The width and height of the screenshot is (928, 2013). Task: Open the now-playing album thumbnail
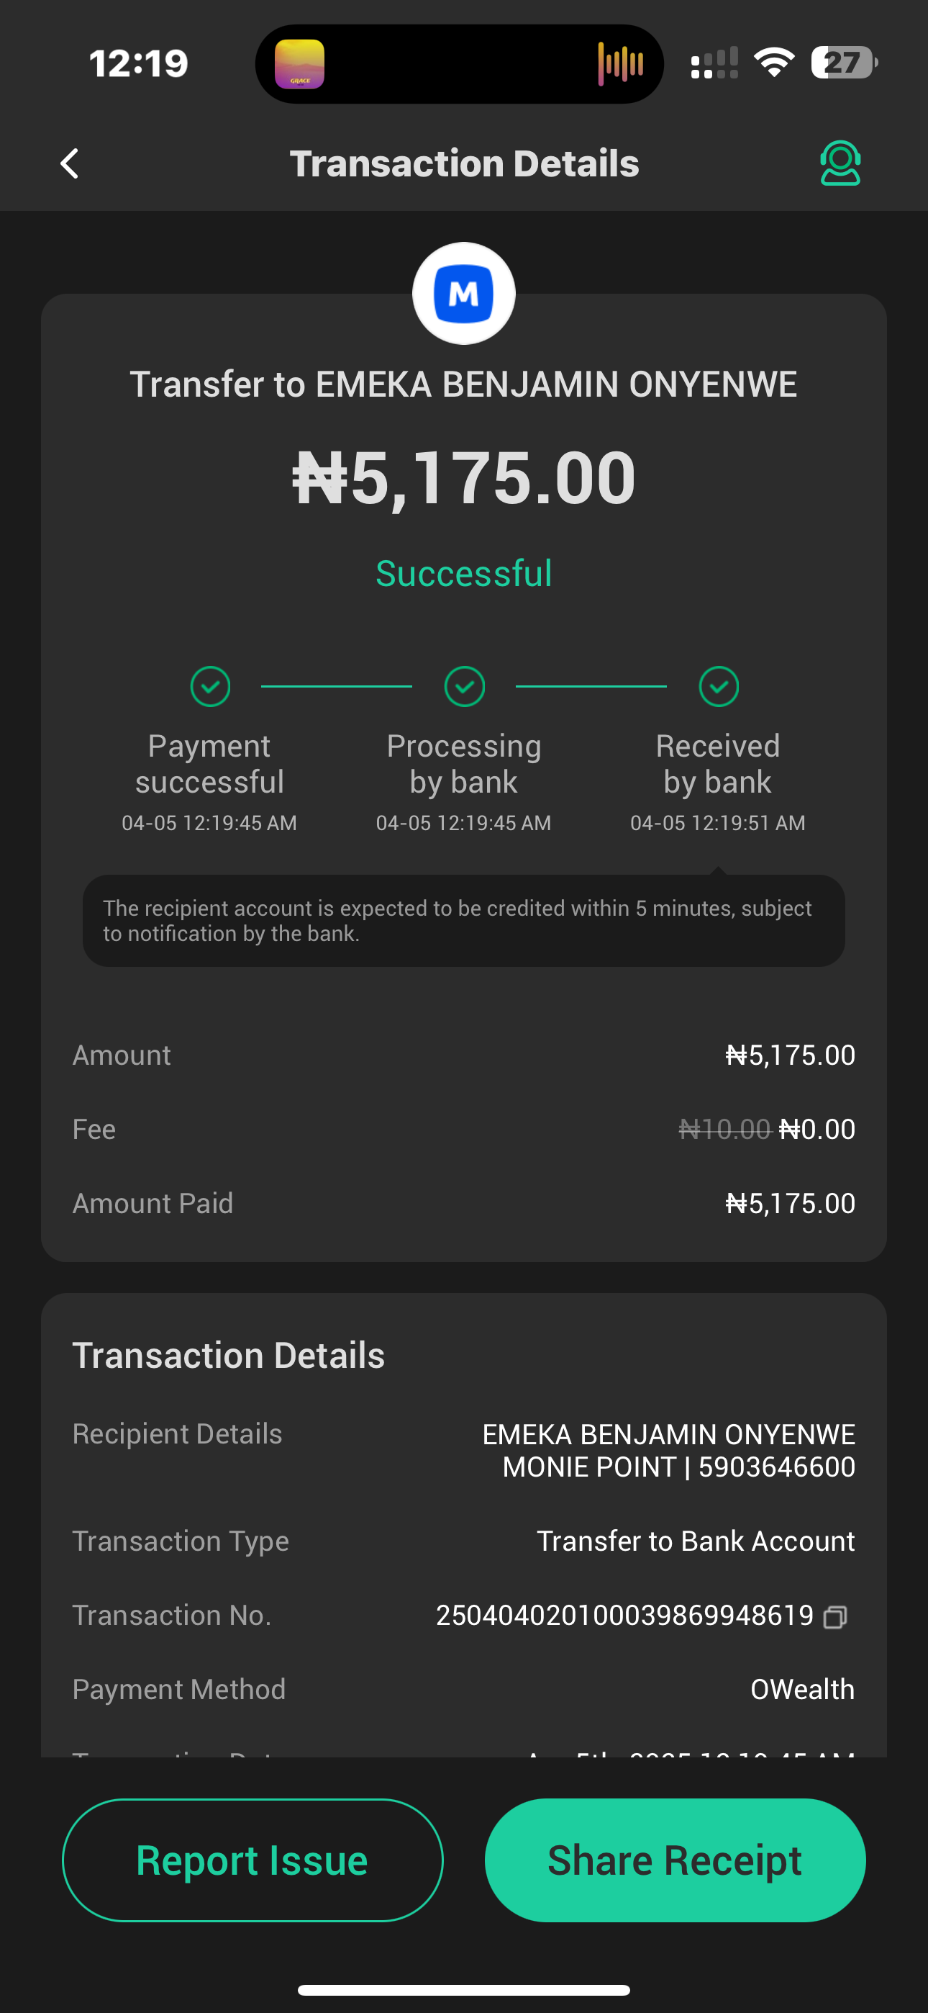click(299, 63)
